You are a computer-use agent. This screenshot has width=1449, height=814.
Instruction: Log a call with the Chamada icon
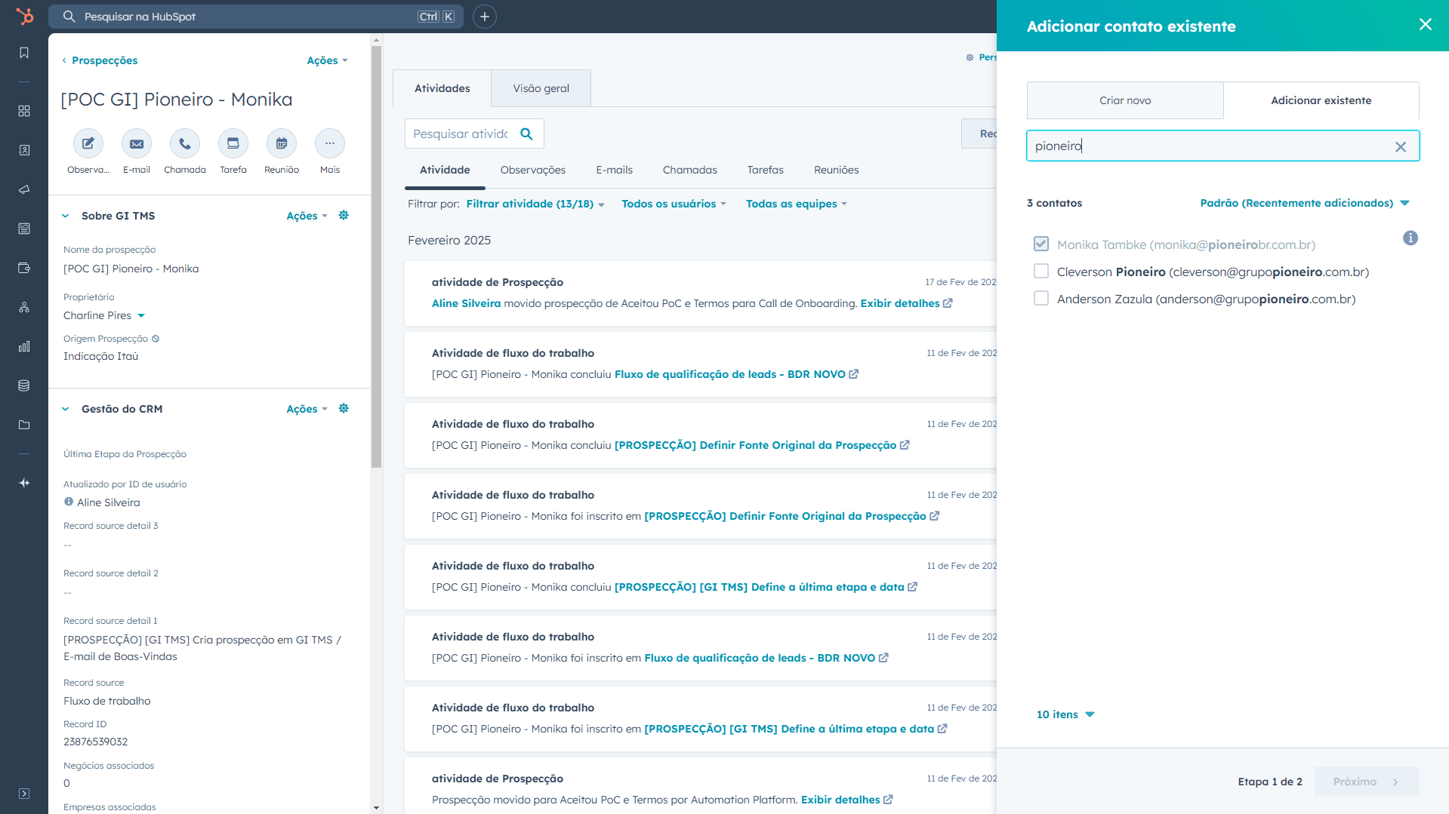click(185, 143)
